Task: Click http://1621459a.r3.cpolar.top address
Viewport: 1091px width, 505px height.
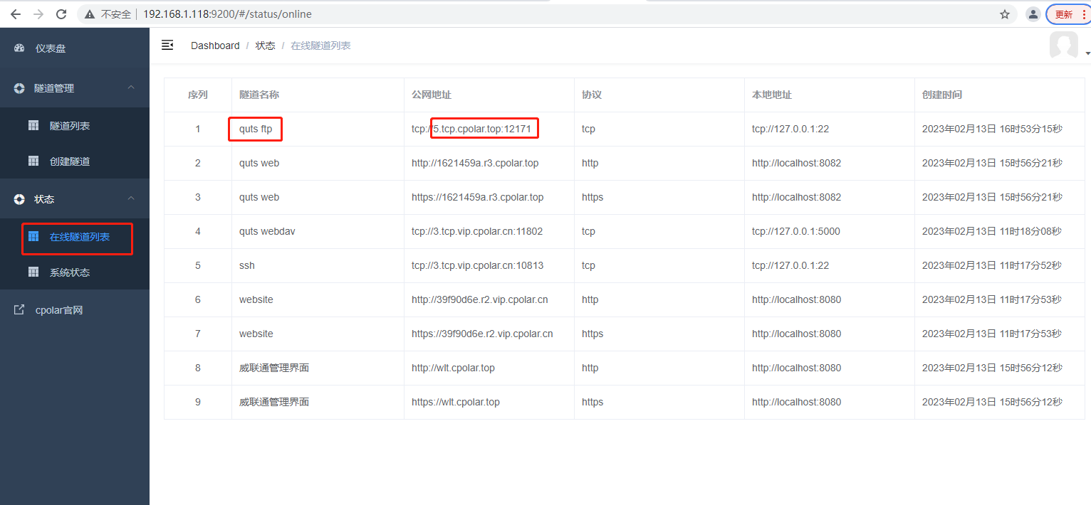Action: [475, 163]
